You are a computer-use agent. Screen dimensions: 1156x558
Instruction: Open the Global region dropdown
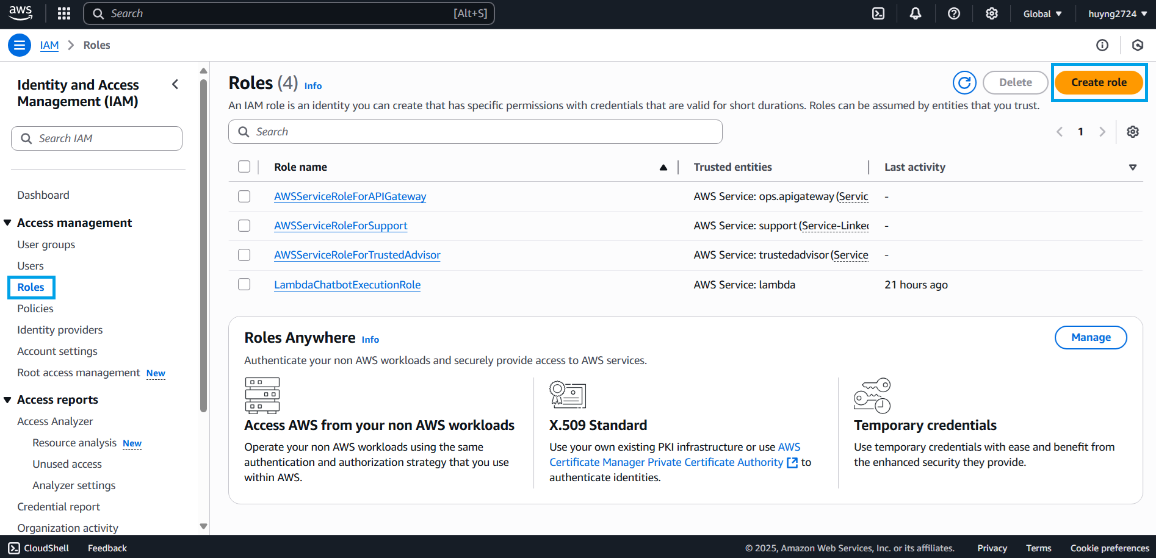click(x=1042, y=13)
